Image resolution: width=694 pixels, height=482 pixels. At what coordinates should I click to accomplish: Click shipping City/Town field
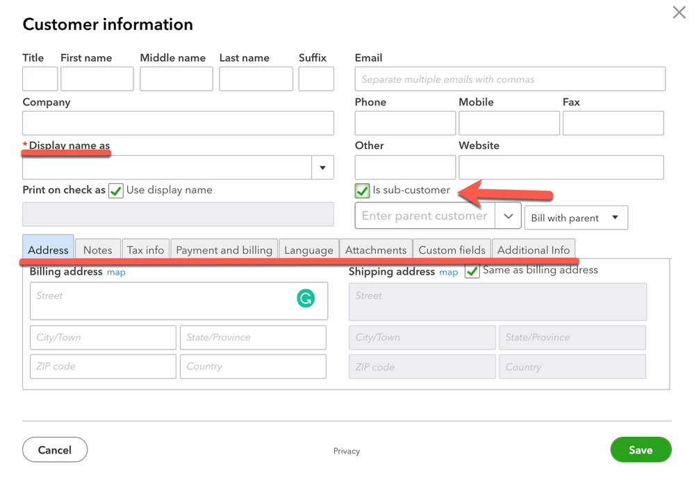point(422,338)
